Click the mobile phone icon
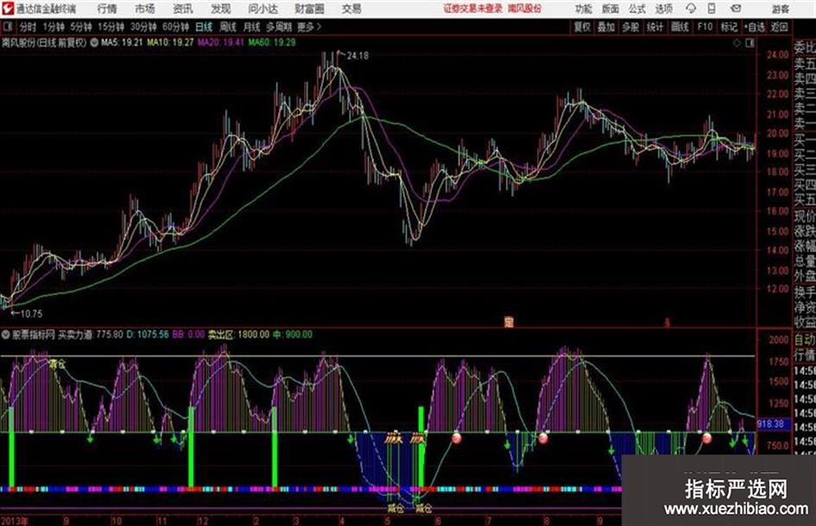 point(712,9)
